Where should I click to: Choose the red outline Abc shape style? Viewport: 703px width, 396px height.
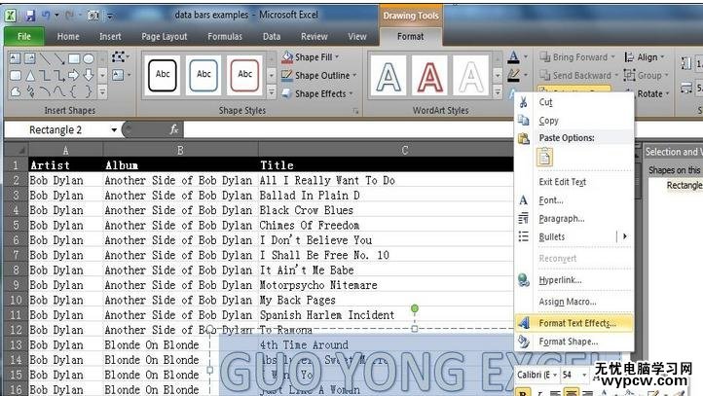coord(244,74)
